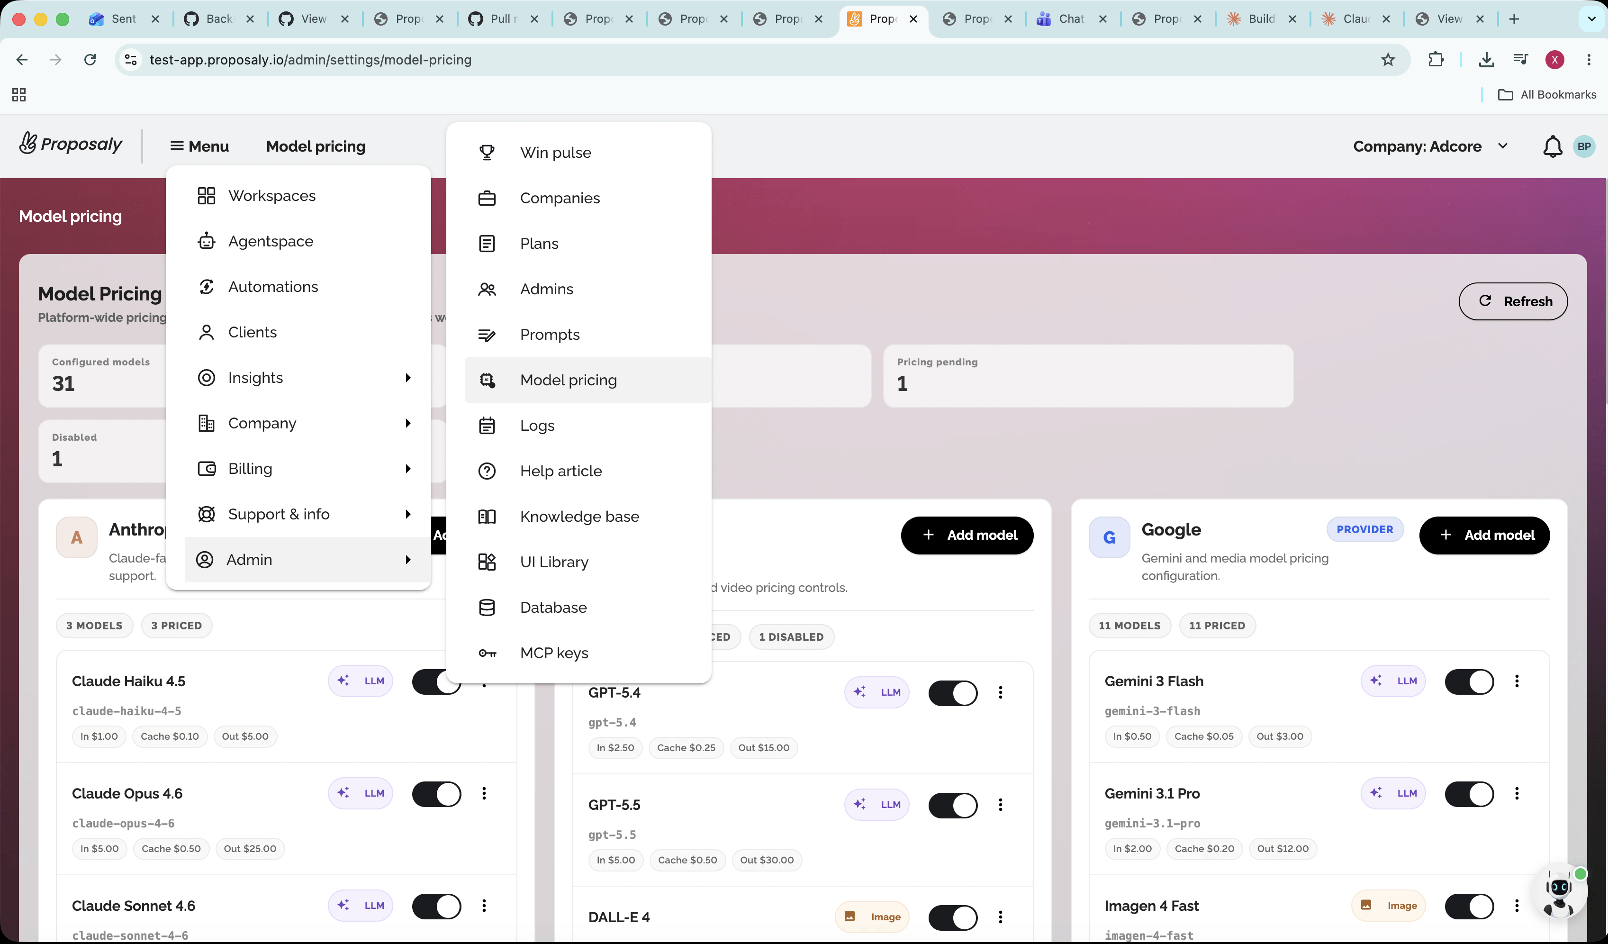Toggle the Claude Haiku 4.5 model switch
This screenshot has width=1608, height=944.
tap(436, 681)
